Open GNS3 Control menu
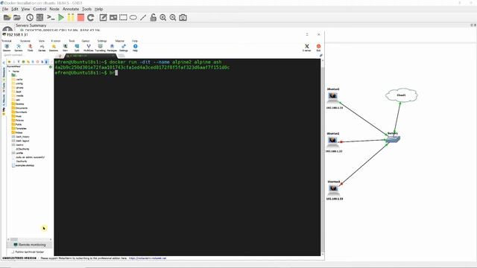The width and height of the screenshot is (477, 268). (x=40, y=9)
